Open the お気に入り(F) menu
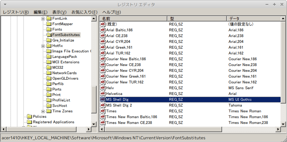The image size is (287, 142). click(x=84, y=12)
